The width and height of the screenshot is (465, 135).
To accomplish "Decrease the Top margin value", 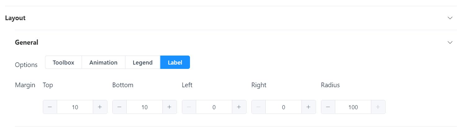I will [x=50, y=107].
